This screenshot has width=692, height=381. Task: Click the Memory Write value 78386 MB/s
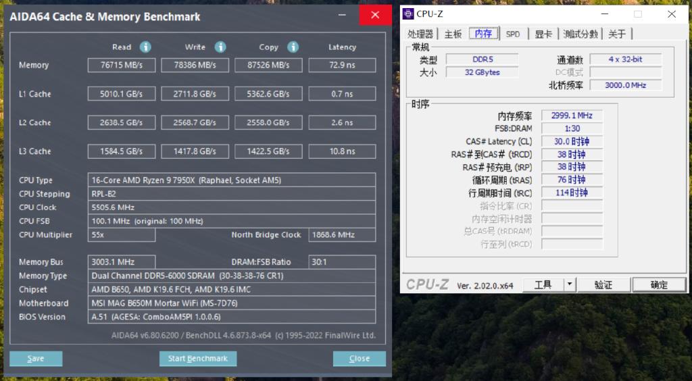pyautogui.click(x=195, y=66)
